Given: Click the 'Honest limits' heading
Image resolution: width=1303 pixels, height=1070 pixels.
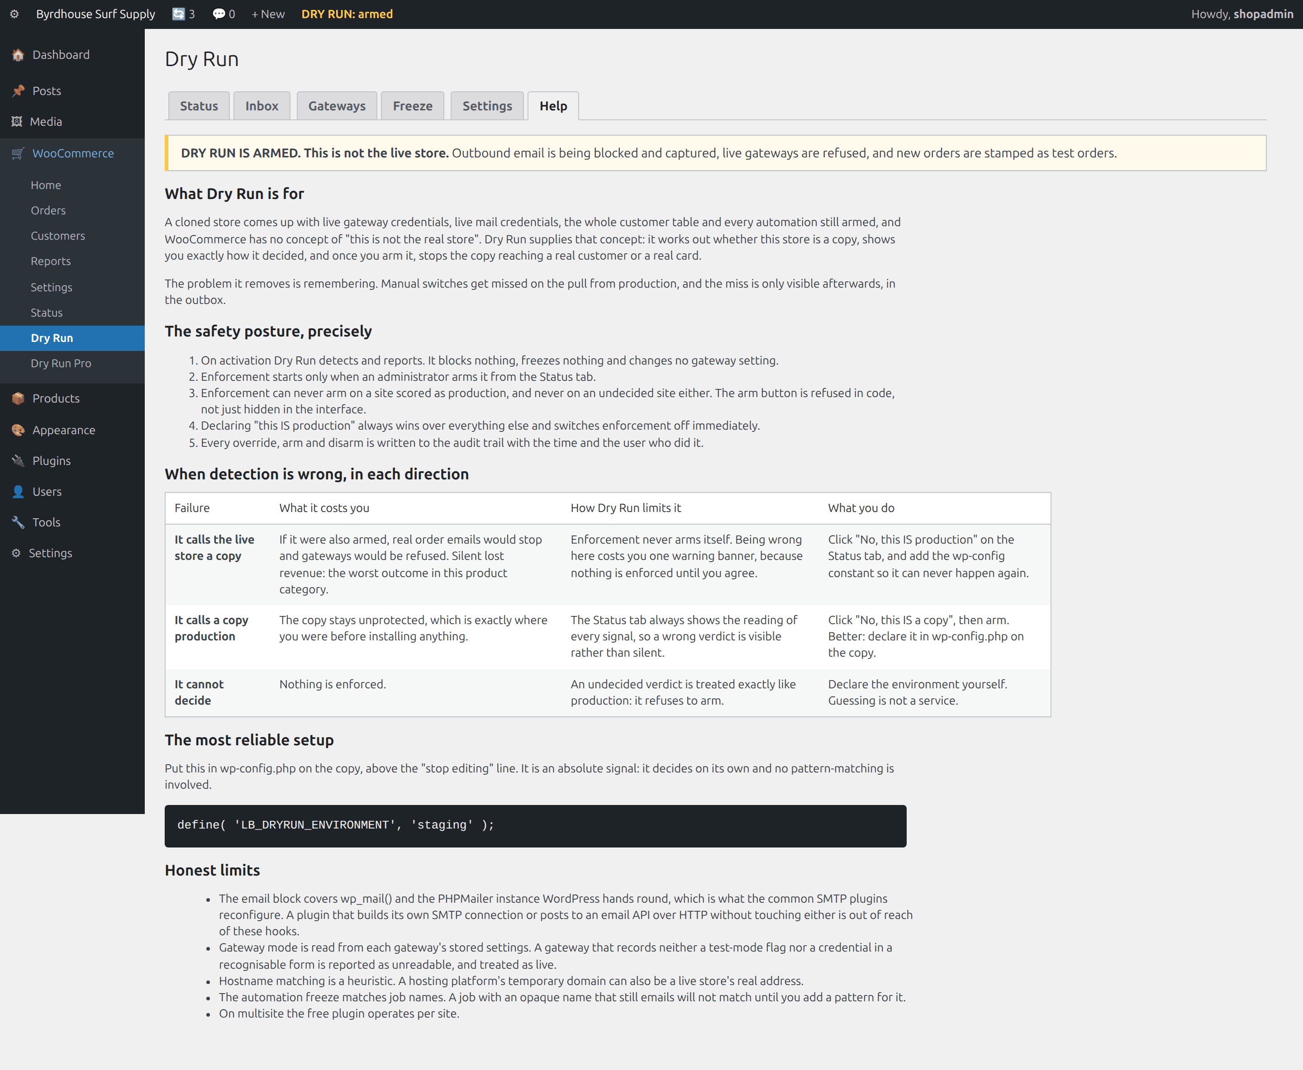Looking at the screenshot, I should (x=212, y=870).
